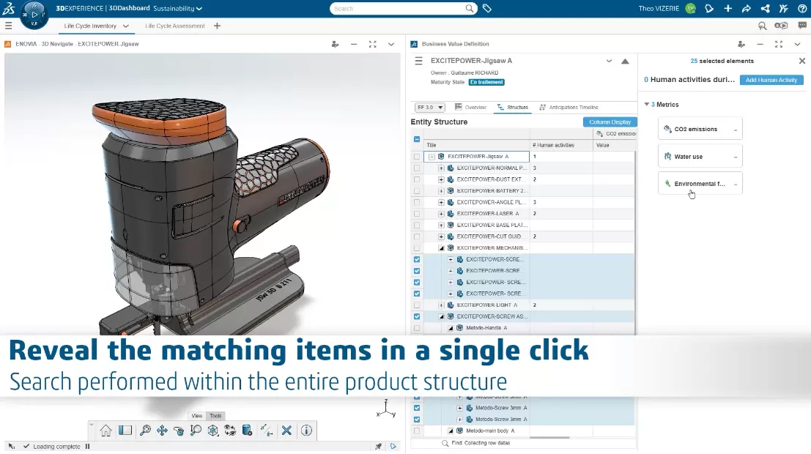Image resolution: width=811 pixels, height=454 pixels.
Task: Click the 3DEXPERIENCE compass icon
Action: click(34, 15)
